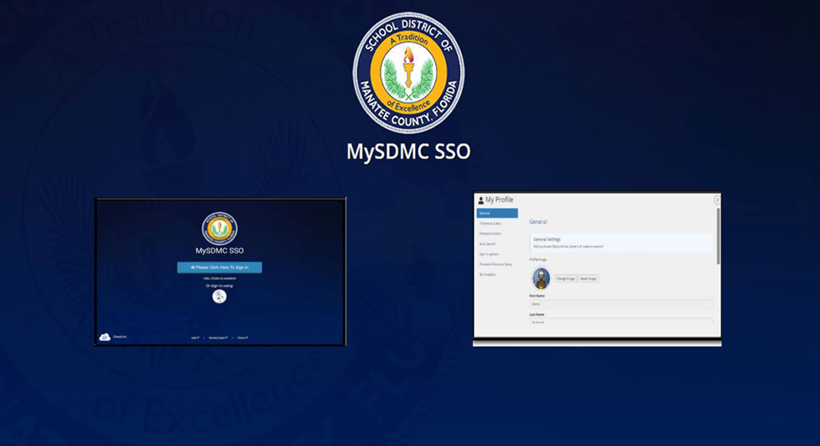Click the small district seal in login thumbnail

[219, 229]
